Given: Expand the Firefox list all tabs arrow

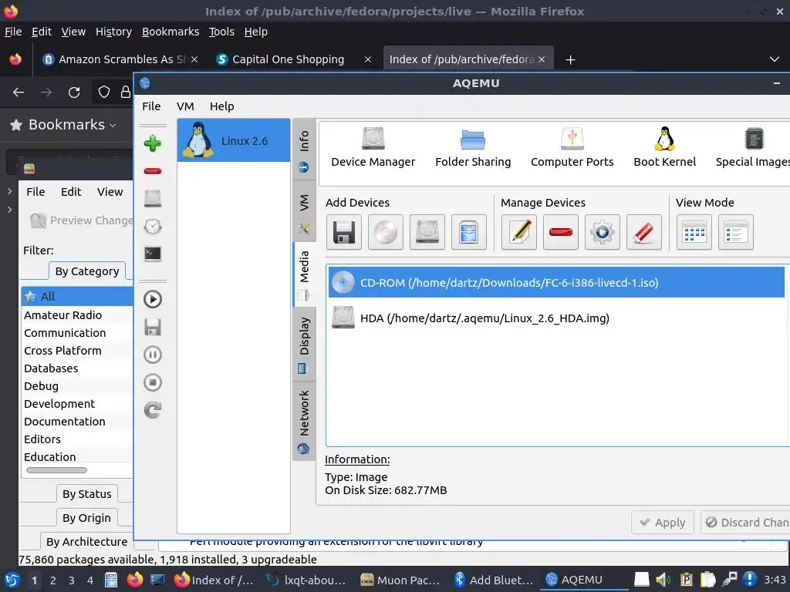Looking at the screenshot, I should click(x=775, y=59).
